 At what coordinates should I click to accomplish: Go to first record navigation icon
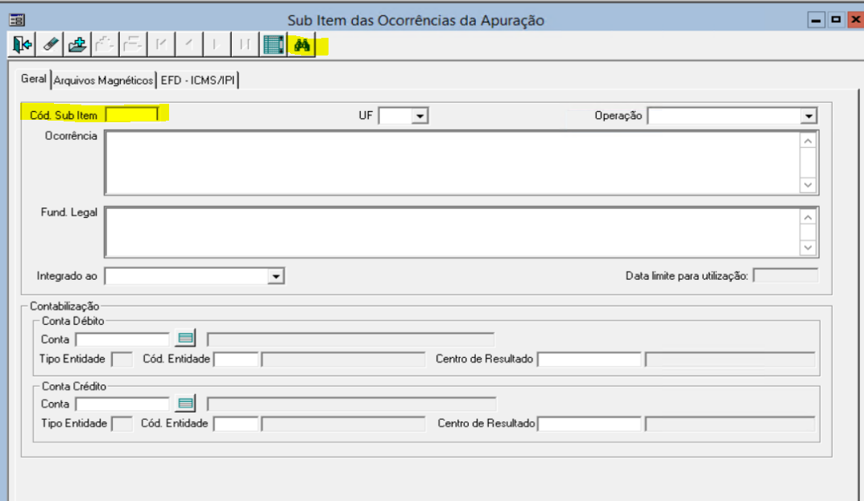click(161, 44)
